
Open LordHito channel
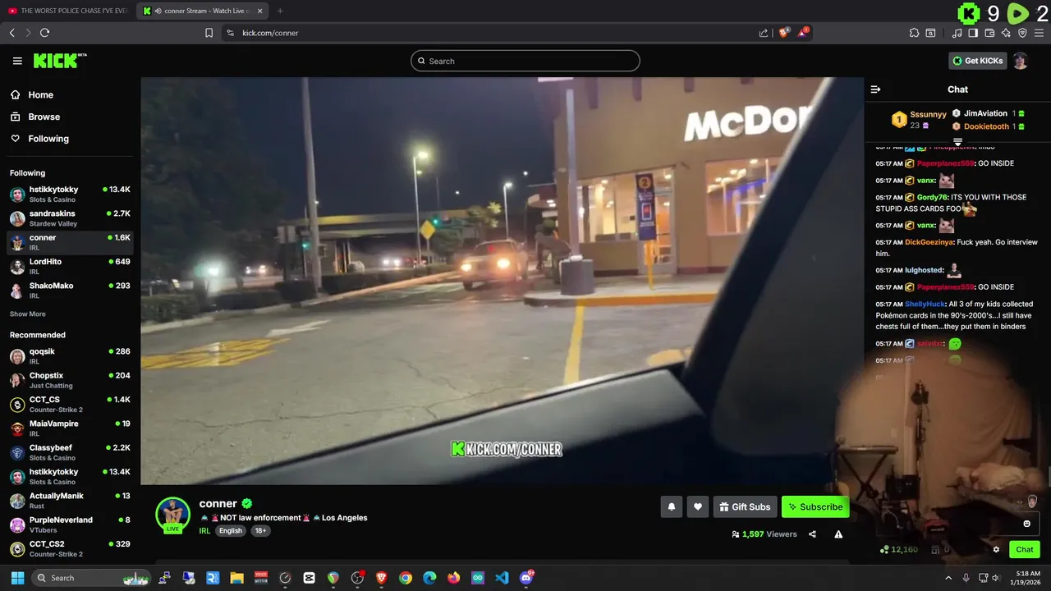[x=70, y=266]
